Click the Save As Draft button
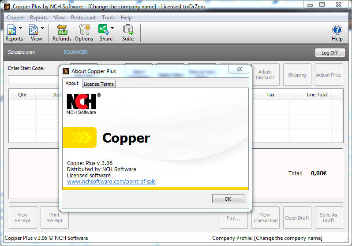The width and height of the screenshot is (352, 246). [329, 217]
